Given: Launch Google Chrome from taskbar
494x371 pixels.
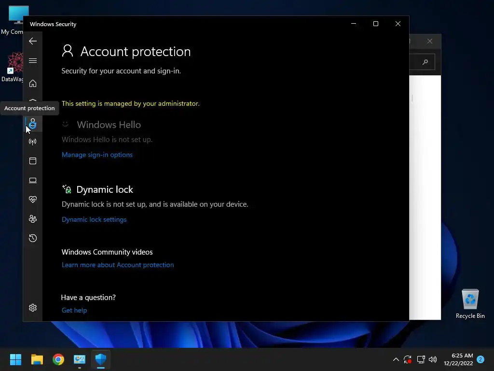Looking at the screenshot, I should click(x=58, y=359).
